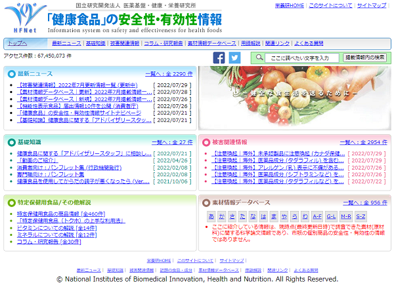The height and width of the screenshot is (283, 394).
Task: Open 一覧へ：全 27 件 list link
Action: pyautogui.click(x=172, y=142)
